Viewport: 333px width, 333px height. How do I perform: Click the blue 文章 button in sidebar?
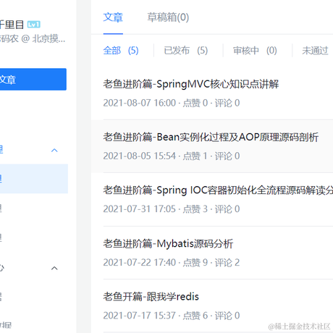[33, 80]
